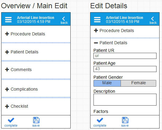The width and height of the screenshot is (162, 130).
Task: Click 03/12/2015 4:59 PM date in Edit Details header
Action: (123, 22)
